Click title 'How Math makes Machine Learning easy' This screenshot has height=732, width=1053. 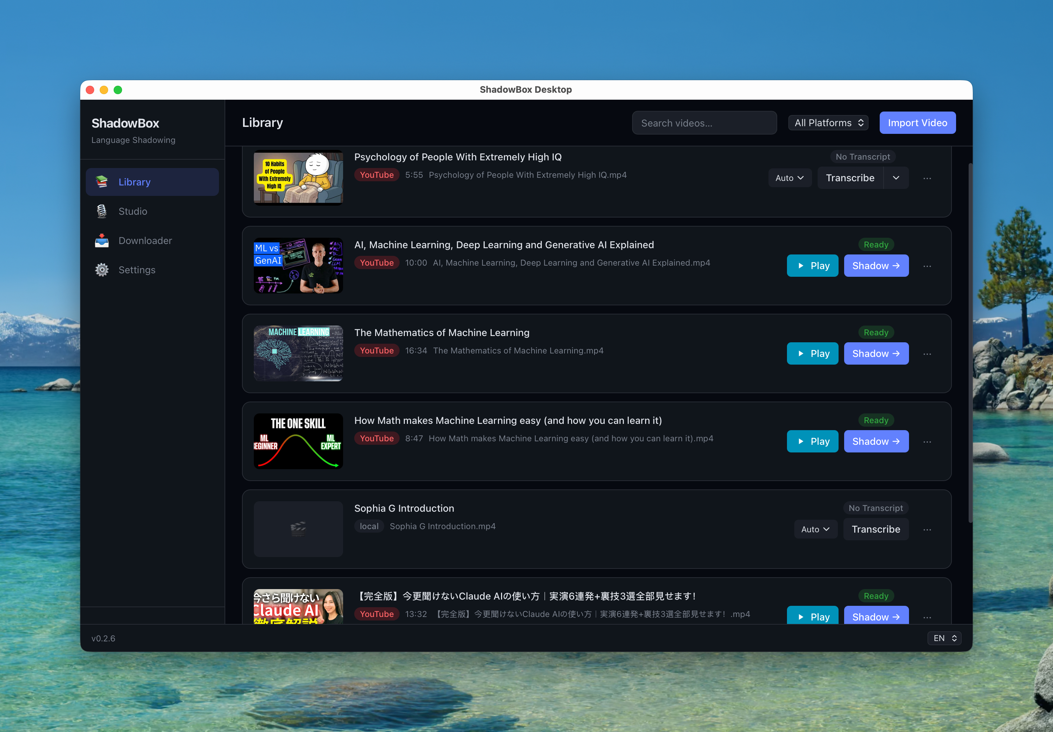[508, 420]
